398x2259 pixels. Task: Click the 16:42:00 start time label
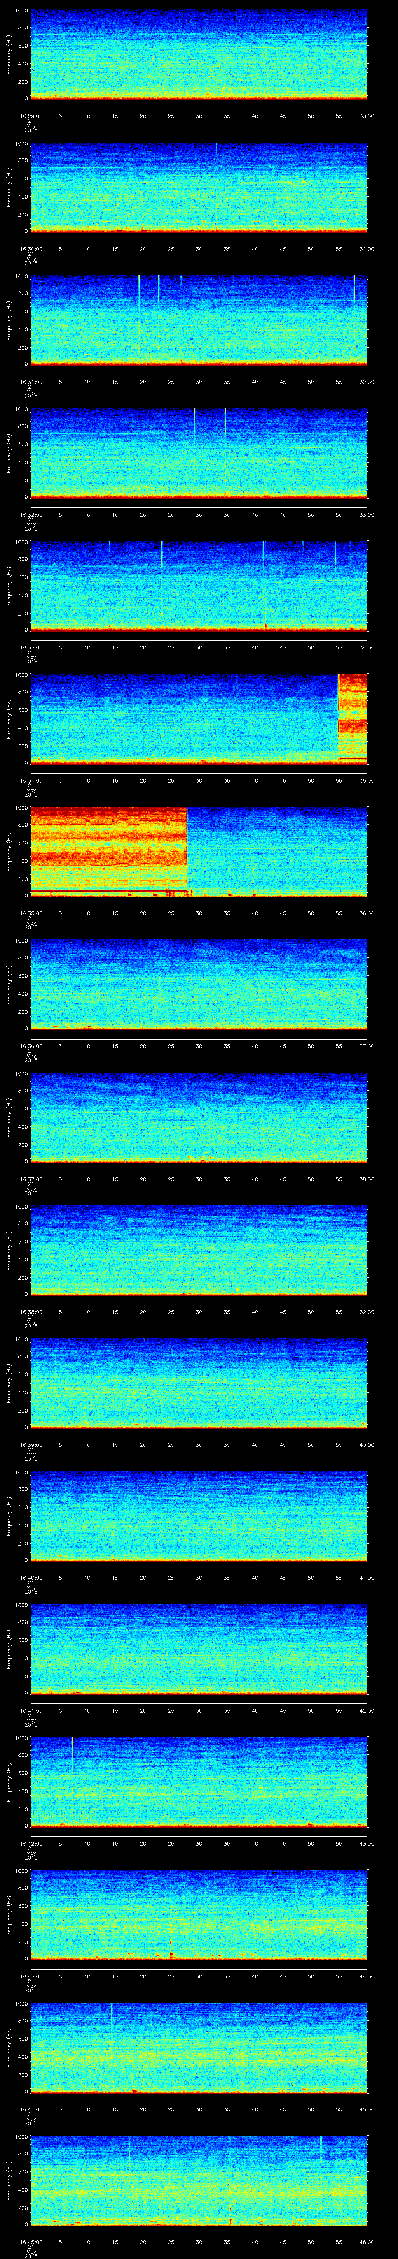[31, 1843]
